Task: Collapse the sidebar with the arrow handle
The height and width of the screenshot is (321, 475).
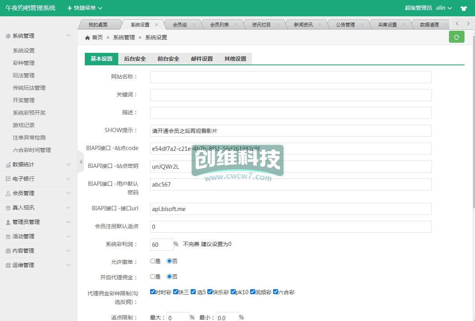Action: 81,161
